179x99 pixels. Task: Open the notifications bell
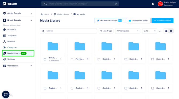[153, 4]
